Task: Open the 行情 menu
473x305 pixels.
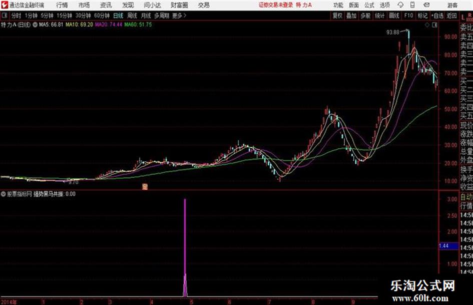Action: [x=62, y=5]
